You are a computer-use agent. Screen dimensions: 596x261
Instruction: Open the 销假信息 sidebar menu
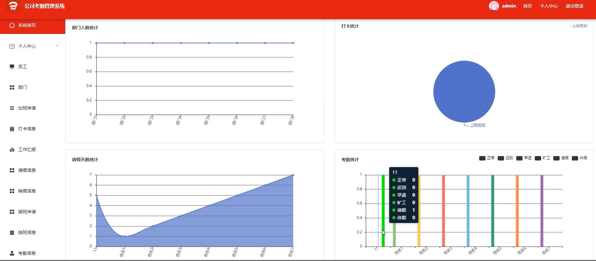click(33, 191)
